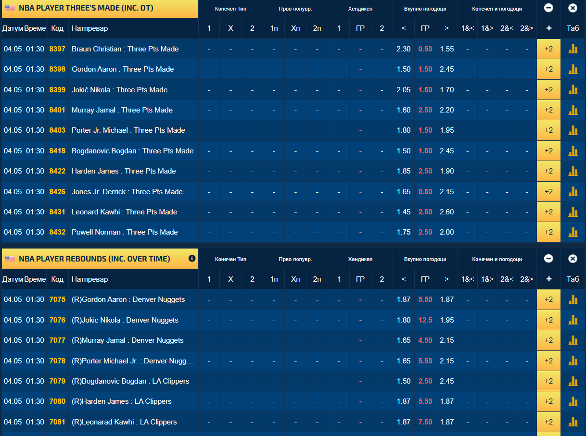This screenshot has height=436, width=586.
Task: Open stats chart for Porter Jr. Michael Three Pts row
Action: click(573, 130)
